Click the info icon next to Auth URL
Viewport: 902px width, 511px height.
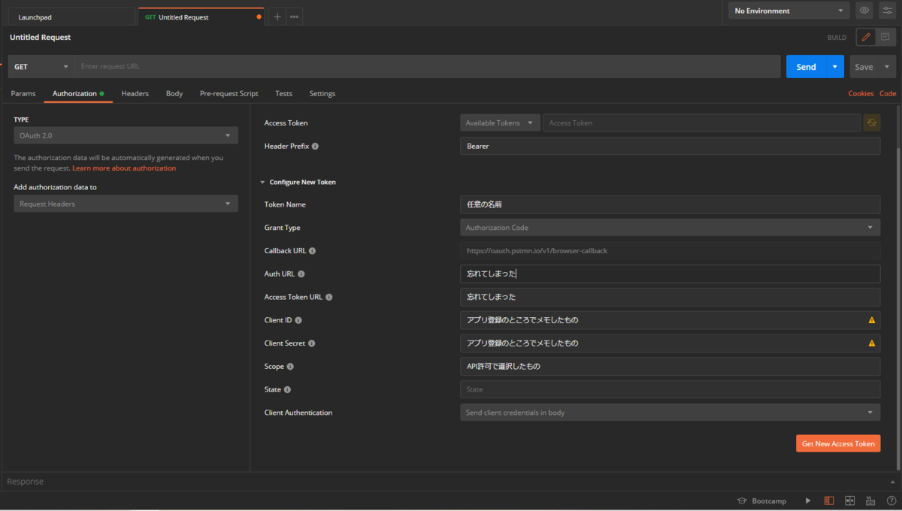point(301,274)
